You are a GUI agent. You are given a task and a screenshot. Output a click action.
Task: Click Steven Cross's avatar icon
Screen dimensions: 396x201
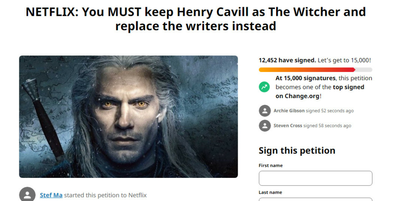point(265,126)
